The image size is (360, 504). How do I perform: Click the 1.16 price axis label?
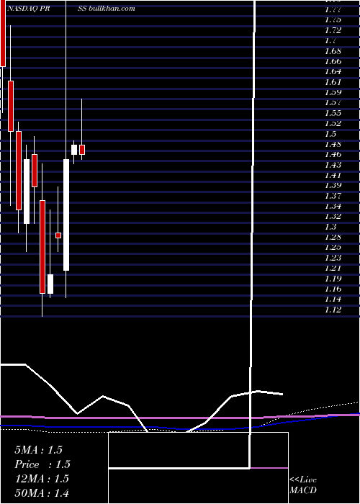point(333,289)
